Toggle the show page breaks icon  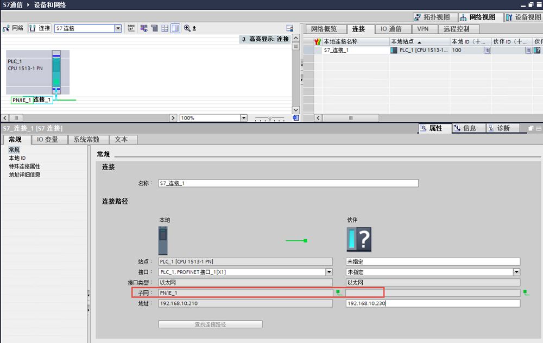175,28
